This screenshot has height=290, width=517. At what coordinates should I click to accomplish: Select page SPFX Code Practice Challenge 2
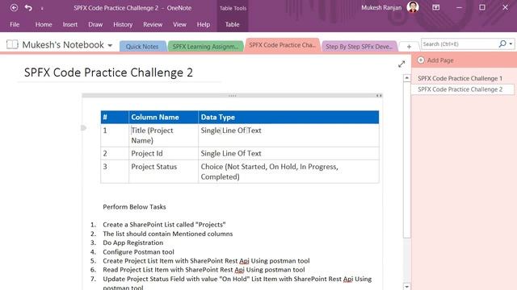coord(462,89)
